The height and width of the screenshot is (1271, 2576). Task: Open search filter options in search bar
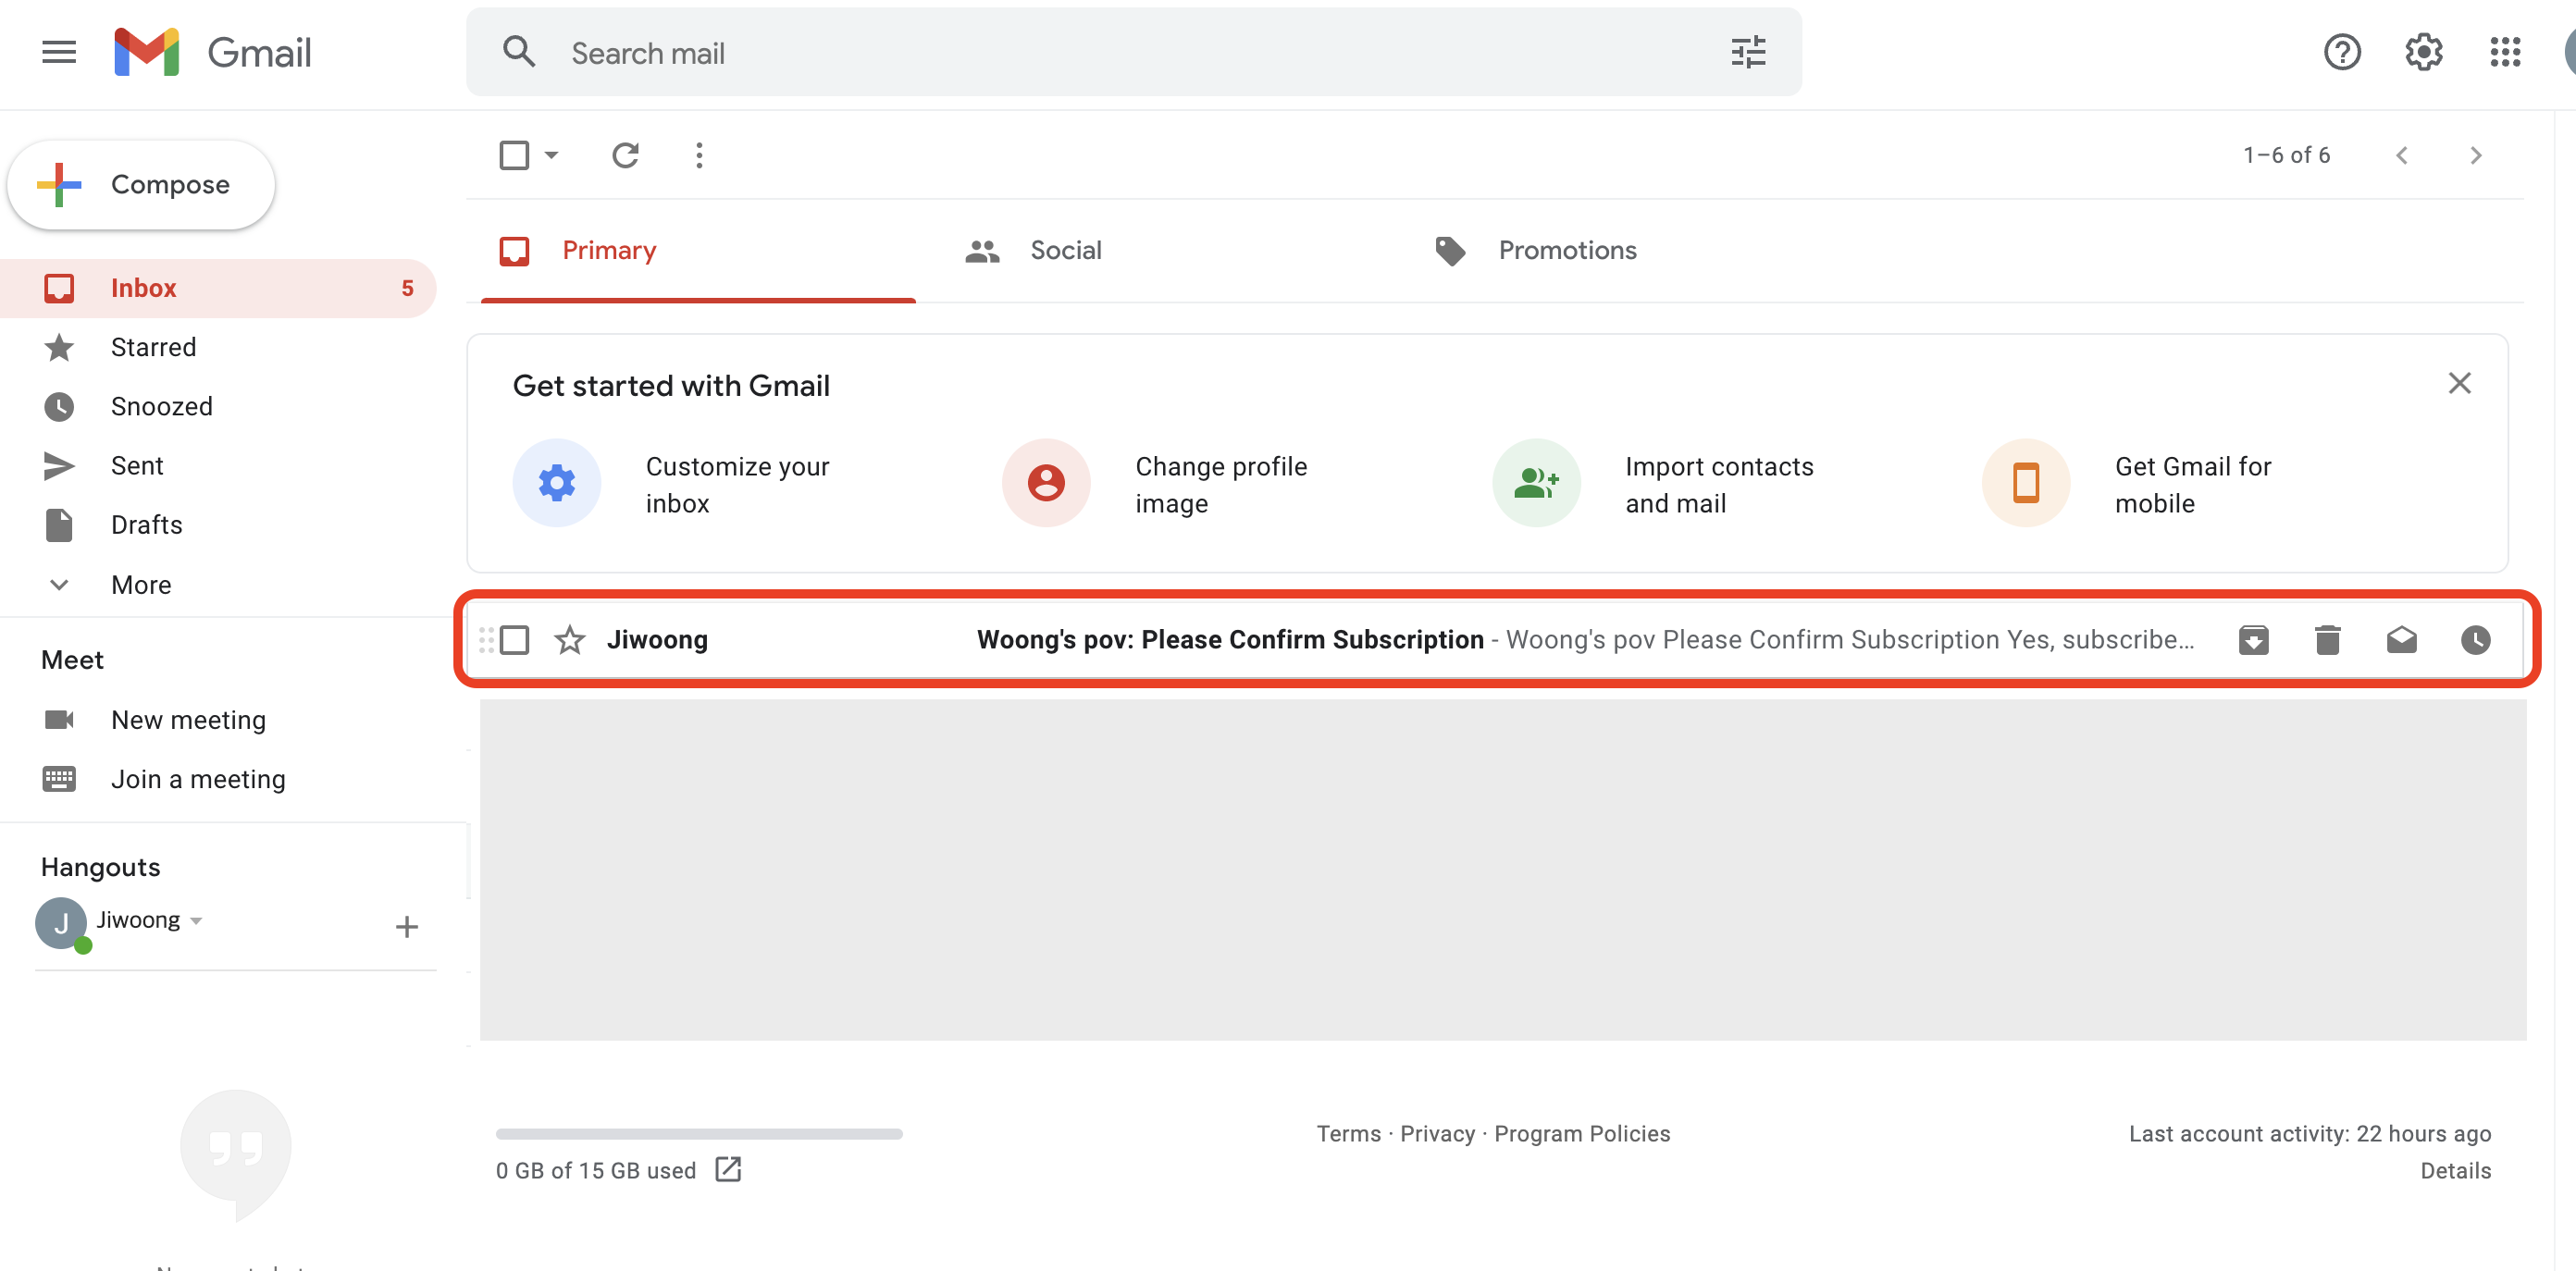(1748, 52)
